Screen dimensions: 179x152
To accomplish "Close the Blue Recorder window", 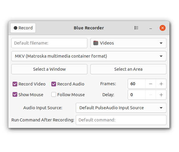I will pos(163,28).
